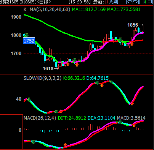Select the blue 1752 price label
154x150 pixels.
[29, 41]
